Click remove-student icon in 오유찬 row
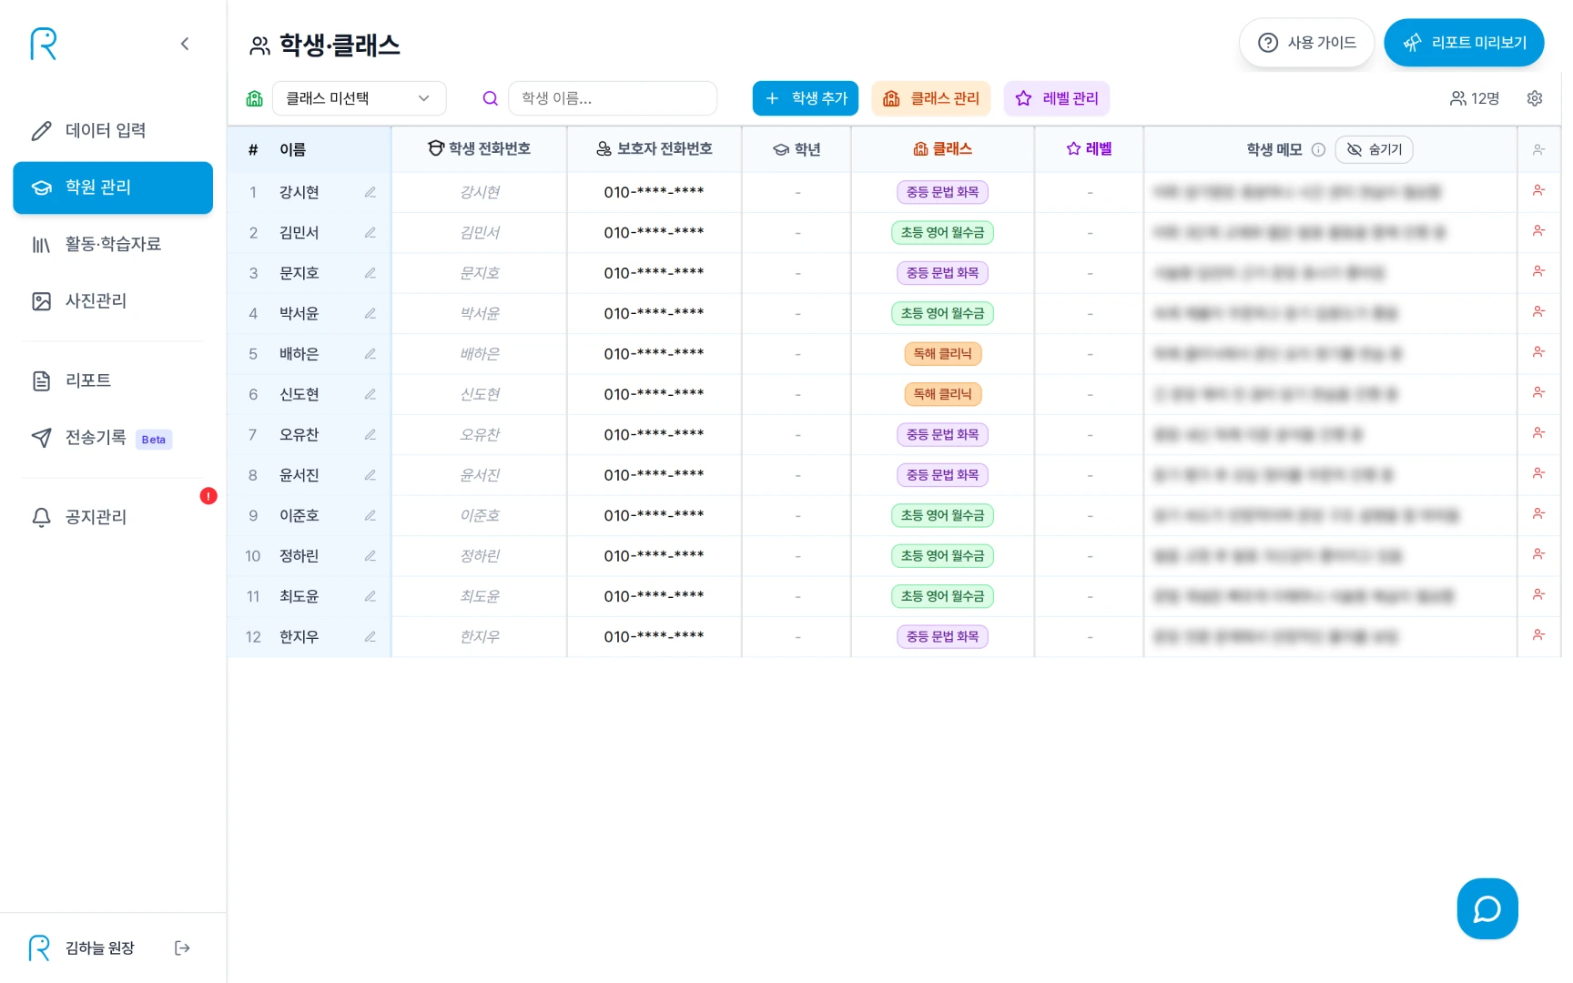Viewport: 1573px width, 983px height. (x=1538, y=433)
